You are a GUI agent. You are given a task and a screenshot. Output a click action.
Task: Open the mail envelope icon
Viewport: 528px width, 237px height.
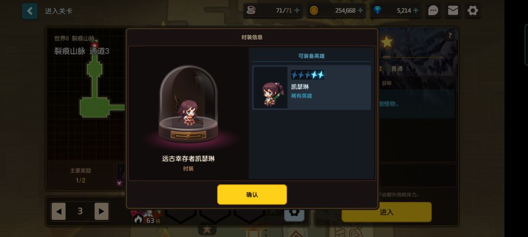pyautogui.click(x=453, y=11)
